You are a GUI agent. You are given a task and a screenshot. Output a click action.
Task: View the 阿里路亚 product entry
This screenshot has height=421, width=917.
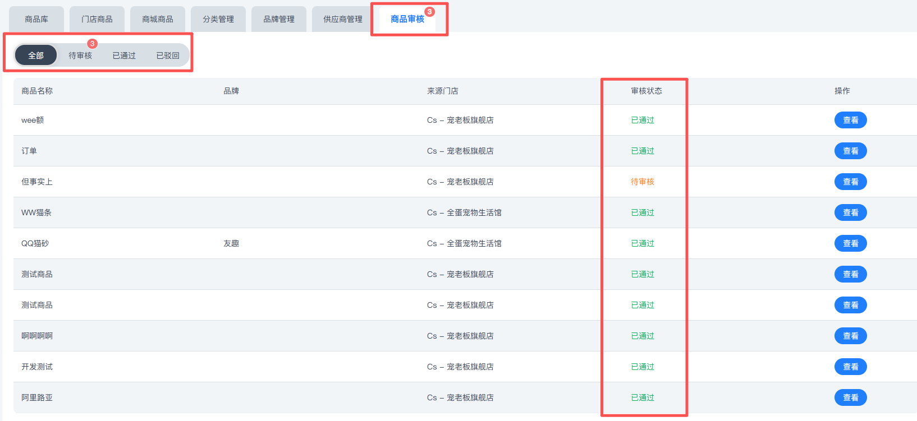click(x=850, y=397)
